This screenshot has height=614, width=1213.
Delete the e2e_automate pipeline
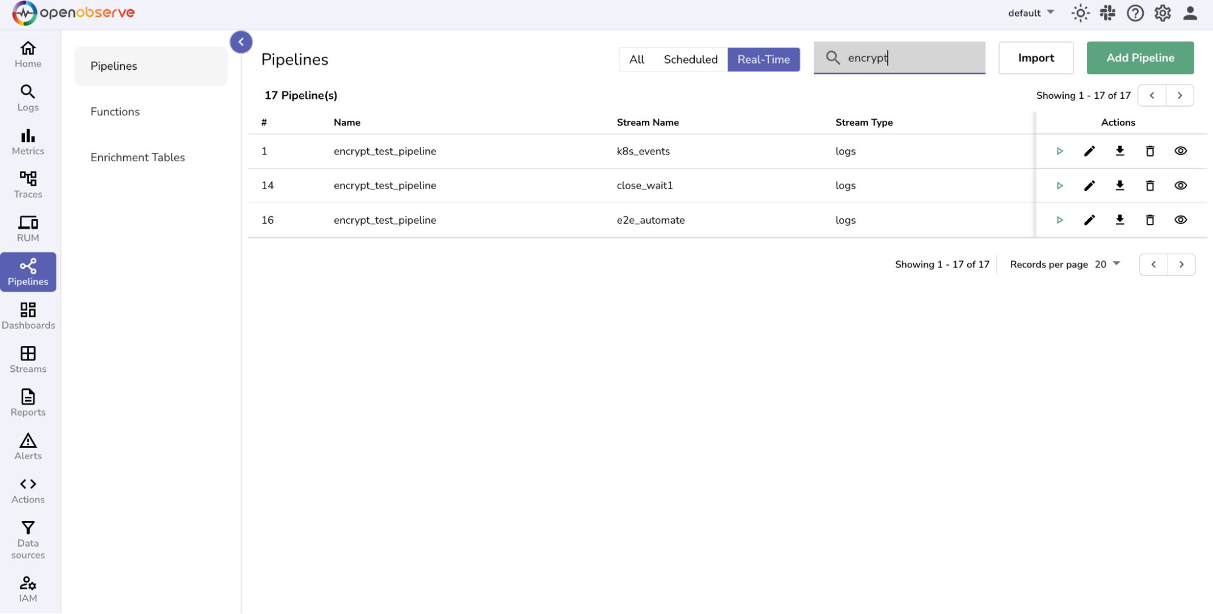coord(1150,220)
